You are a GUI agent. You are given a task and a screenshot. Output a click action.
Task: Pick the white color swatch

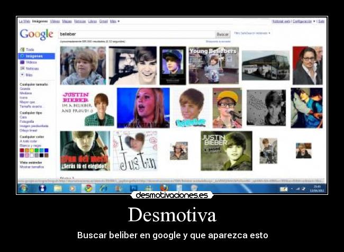(x=32, y=156)
